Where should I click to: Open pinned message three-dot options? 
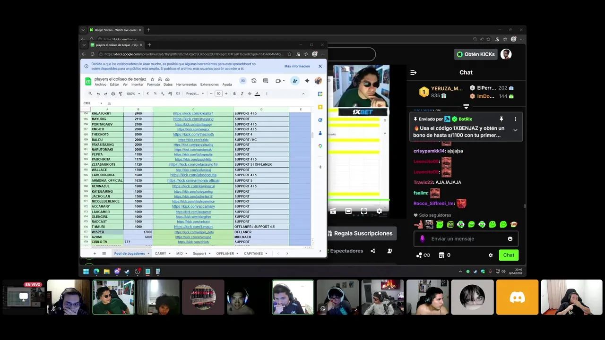[515, 119]
